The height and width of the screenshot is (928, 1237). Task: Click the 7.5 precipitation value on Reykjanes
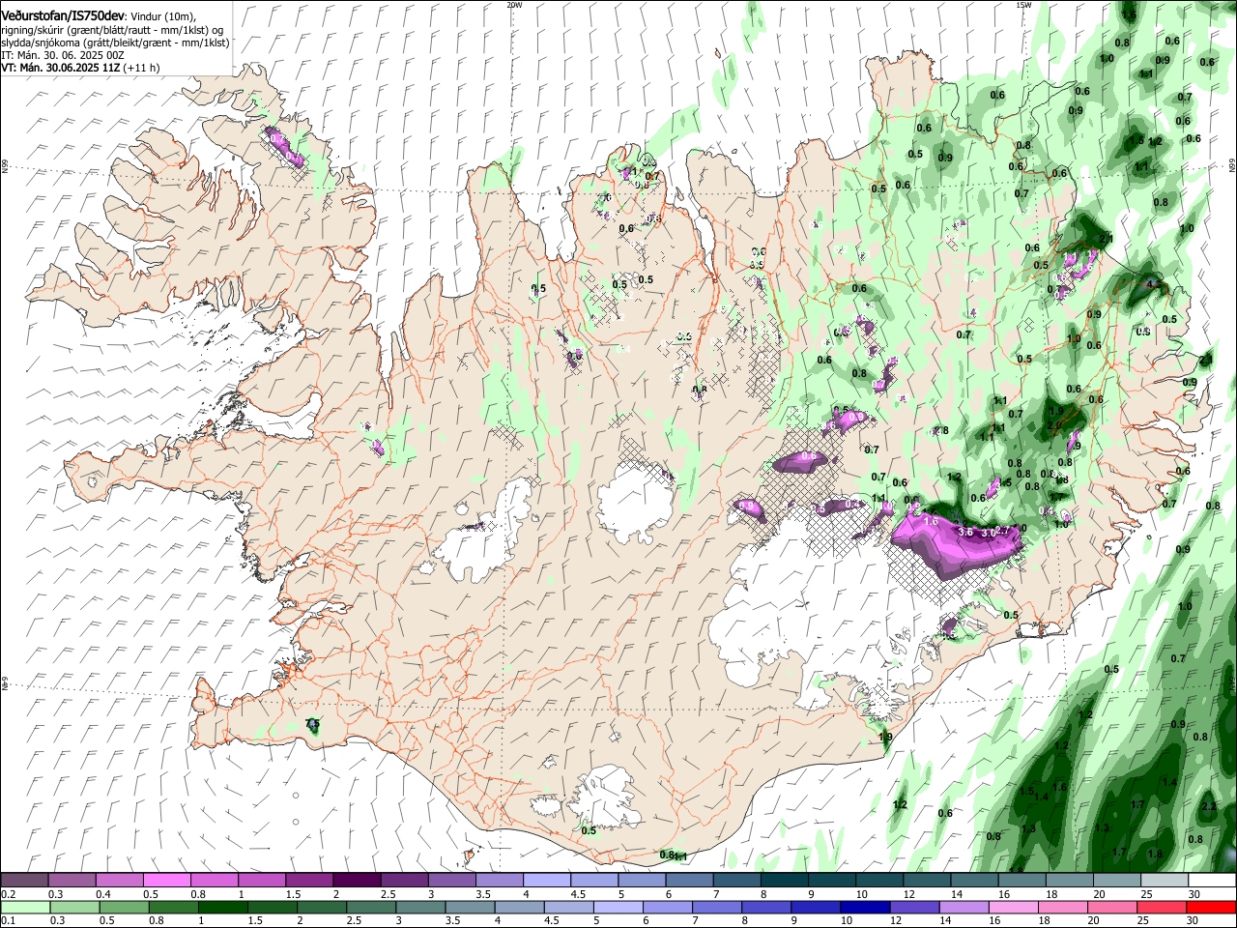click(x=312, y=724)
